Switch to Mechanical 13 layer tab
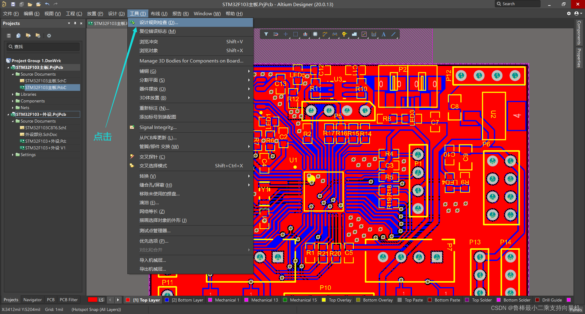 click(262, 300)
